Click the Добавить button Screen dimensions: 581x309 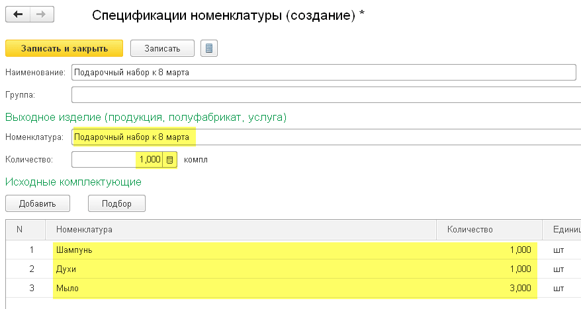coord(38,203)
